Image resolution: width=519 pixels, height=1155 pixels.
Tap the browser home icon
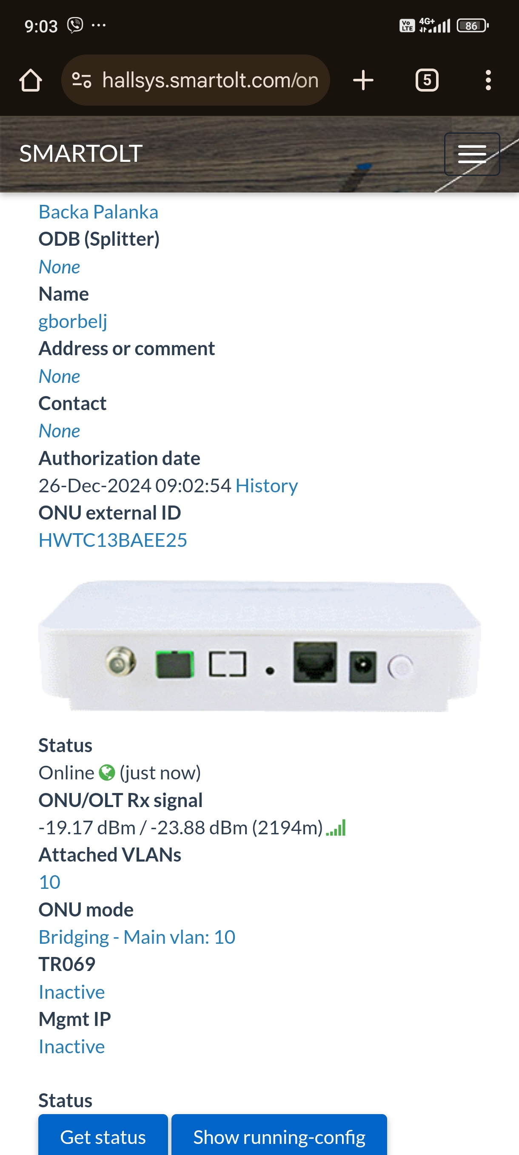point(31,81)
